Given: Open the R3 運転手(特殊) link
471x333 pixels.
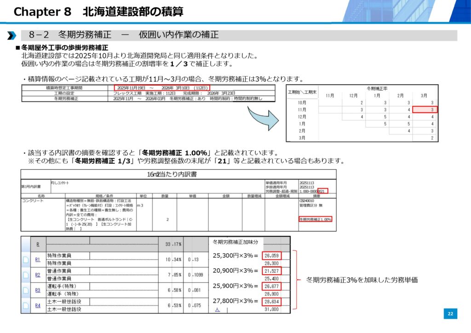Looking at the screenshot, I should [x=38, y=290].
